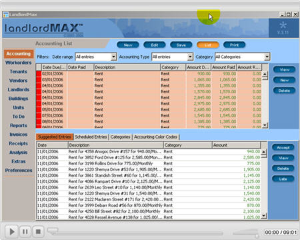Select the 07/01/2006 rent entry
Screen dimensions: 300x240
point(149,116)
